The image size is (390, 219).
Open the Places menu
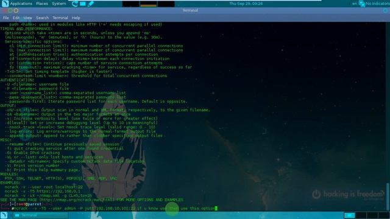(42, 4)
